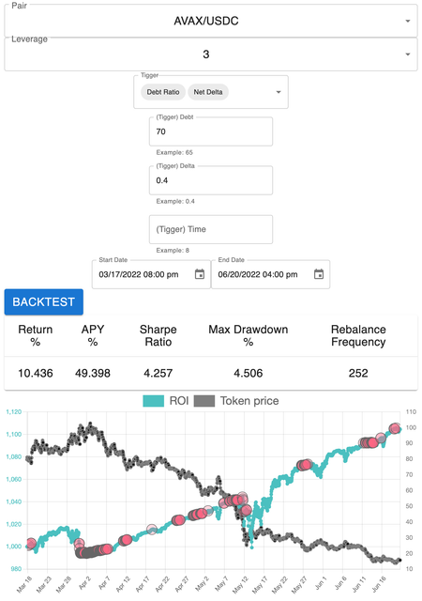Image resolution: width=422 pixels, height=601 pixels.
Task: Focus the (Tigger) Delta input field
Action: 211,180
